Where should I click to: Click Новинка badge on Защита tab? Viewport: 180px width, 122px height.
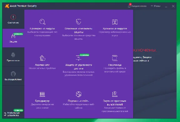pyautogui.click(x=18, y=34)
